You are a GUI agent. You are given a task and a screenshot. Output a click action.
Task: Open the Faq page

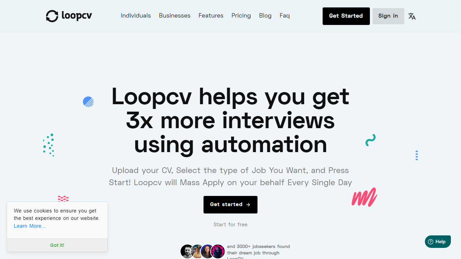click(285, 16)
